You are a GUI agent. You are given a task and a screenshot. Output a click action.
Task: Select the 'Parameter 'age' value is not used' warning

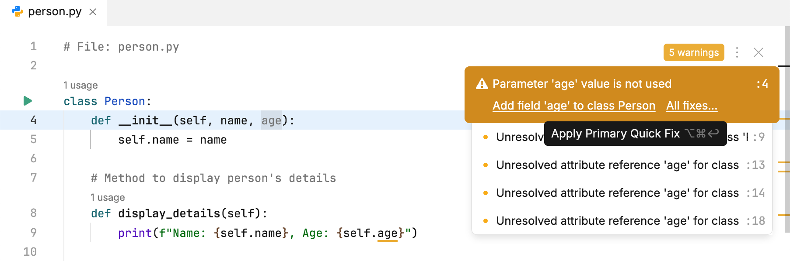click(581, 84)
